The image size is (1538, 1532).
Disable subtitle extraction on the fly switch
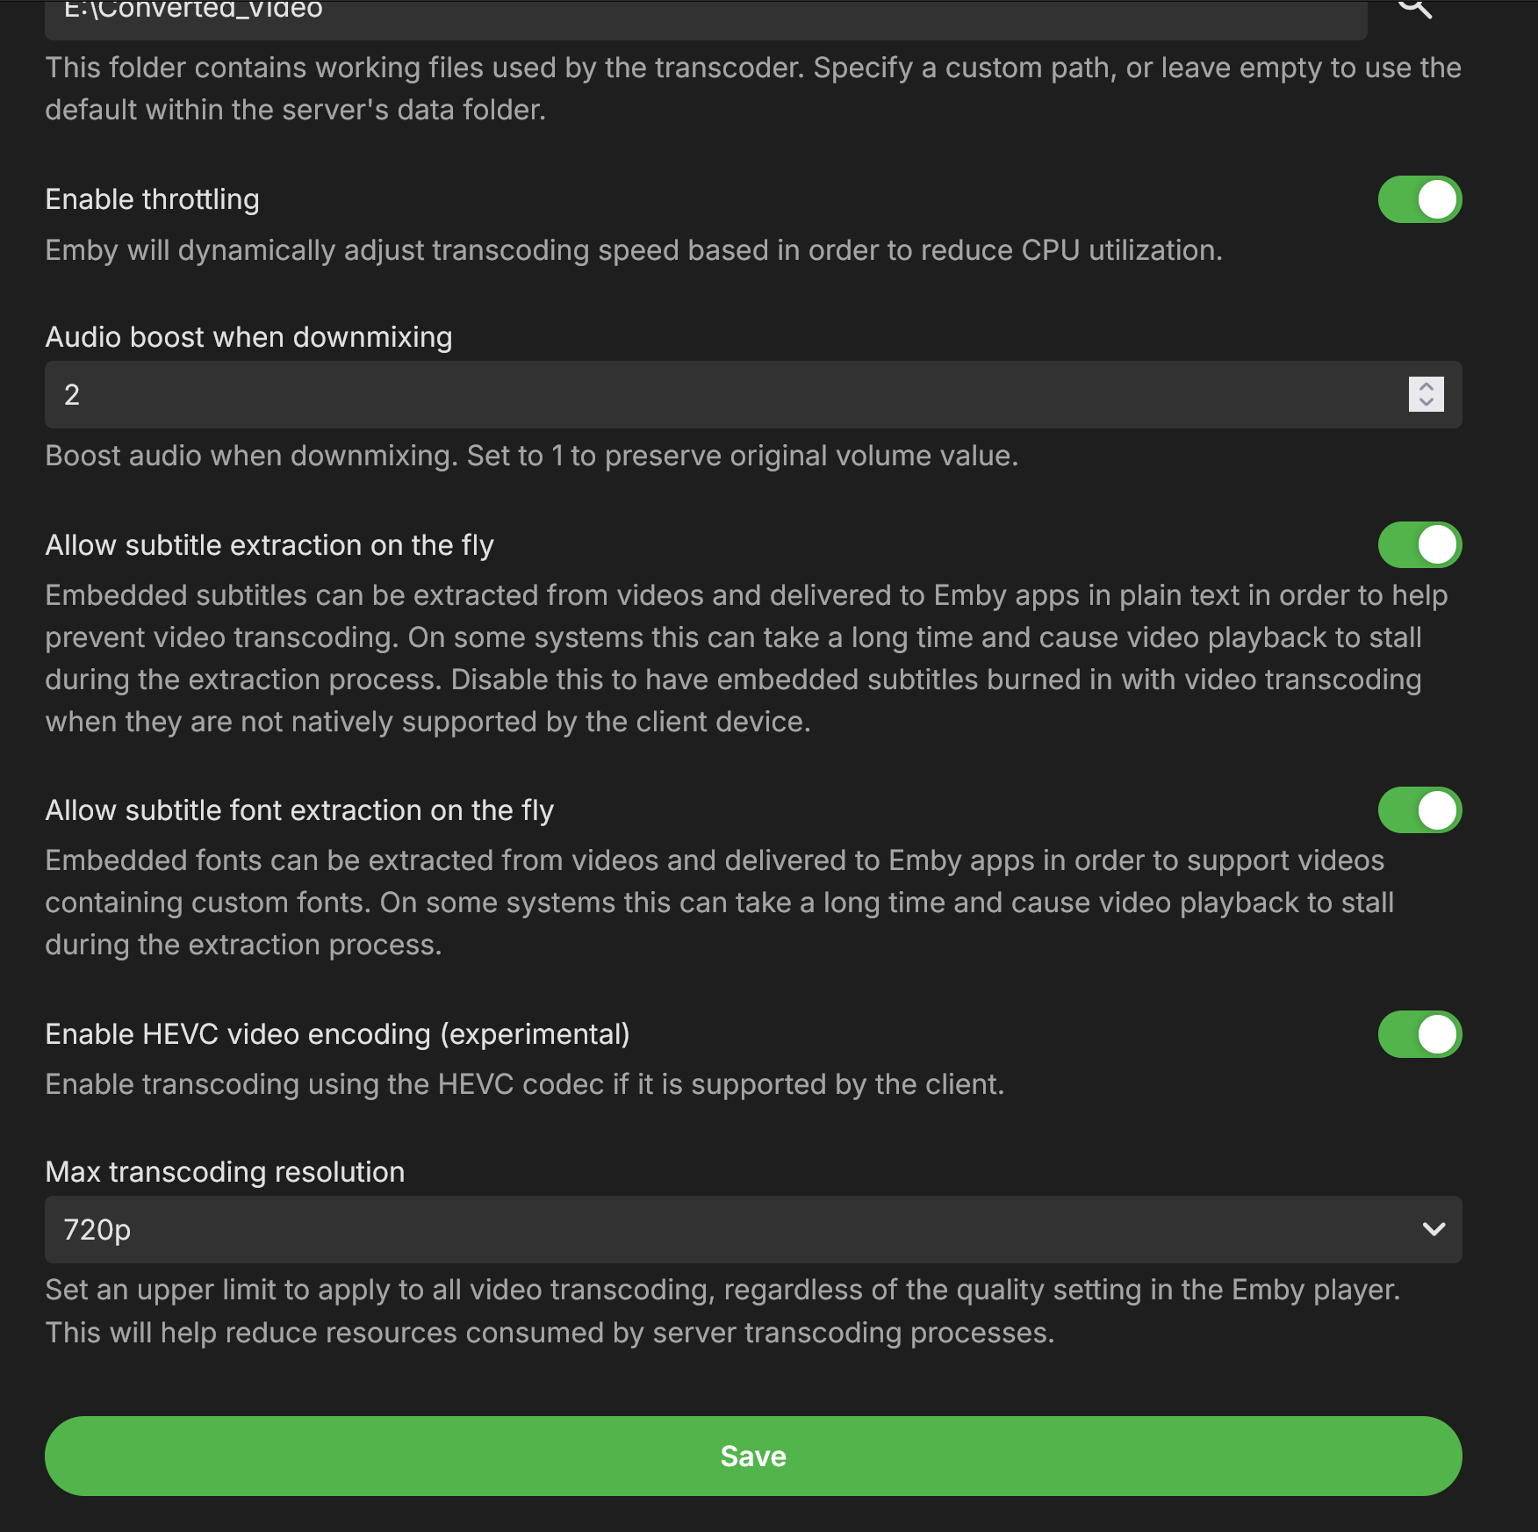point(1419,546)
